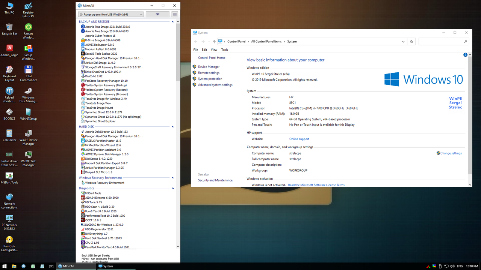
Task: Launch BOOTICE desktop icon
Action: click(x=9, y=114)
